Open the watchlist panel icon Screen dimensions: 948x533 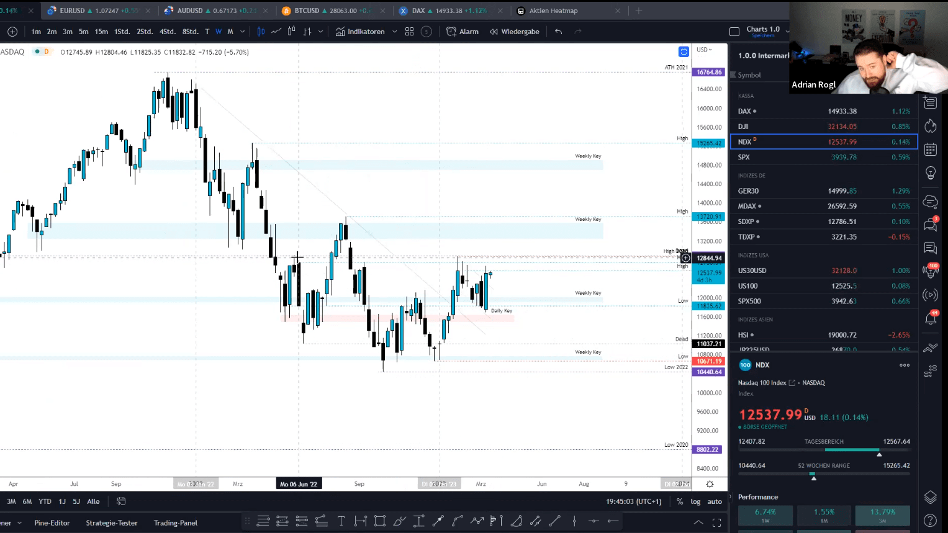point(930,102)
